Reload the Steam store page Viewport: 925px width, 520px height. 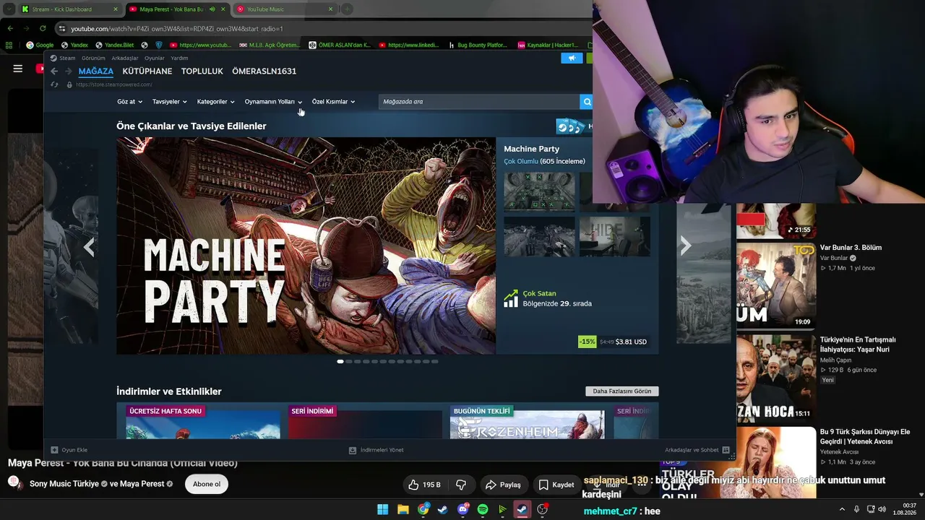click(x=54, y=84)
